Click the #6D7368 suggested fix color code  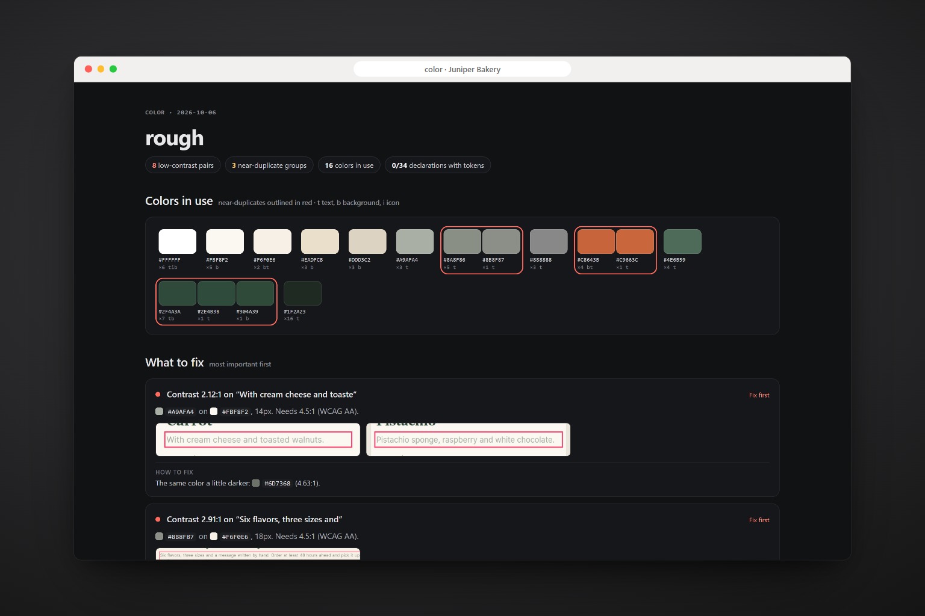tap(277, 483)
